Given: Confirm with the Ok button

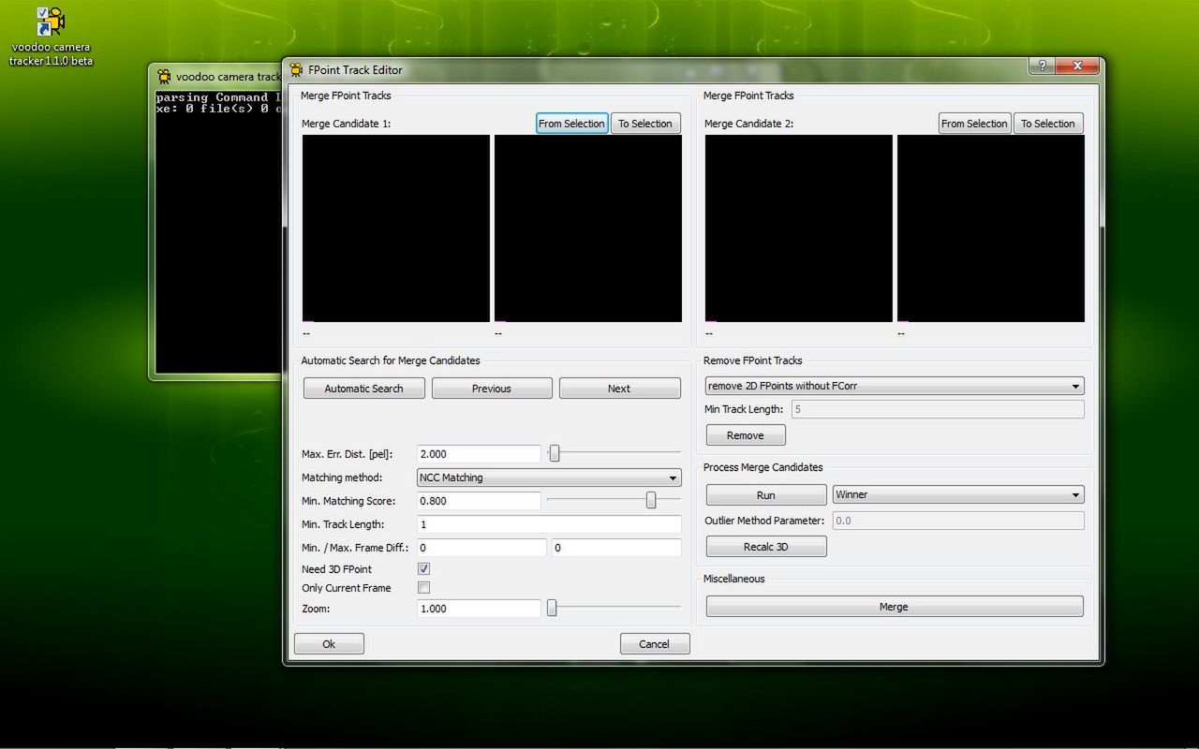Looking at the screenshot, I should (x=329, y=644).
